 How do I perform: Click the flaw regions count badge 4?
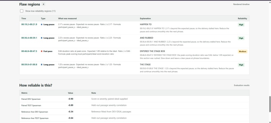(x=43, y=4)
